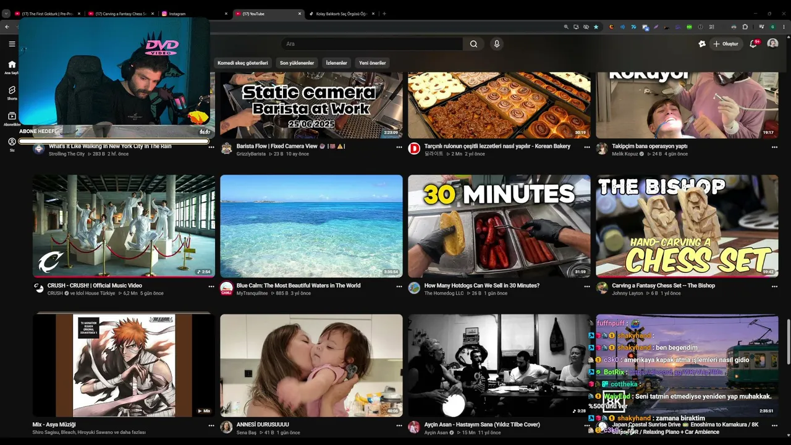Screen dimensions: 791x445
Task: Click the zoom magnifier in address bar
Action: [566, 27]
